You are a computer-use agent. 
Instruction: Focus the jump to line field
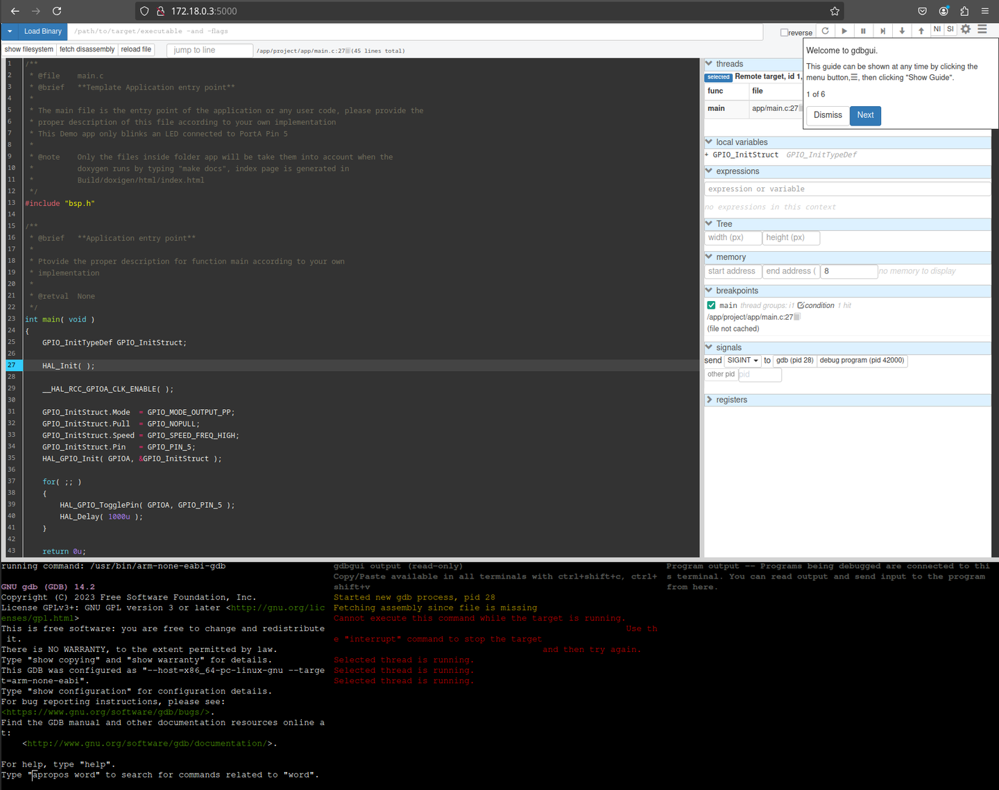210,50
